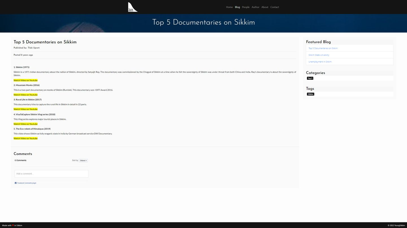Open the Unemployment in Sikkim featured blog
The image size is (407, 228).
point(320,62)
